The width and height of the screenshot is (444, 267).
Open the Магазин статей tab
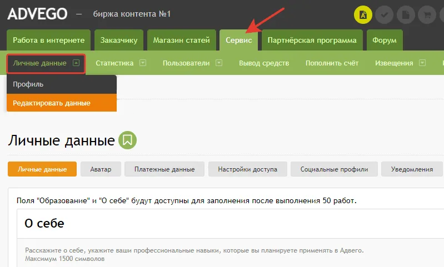(182, 40)
